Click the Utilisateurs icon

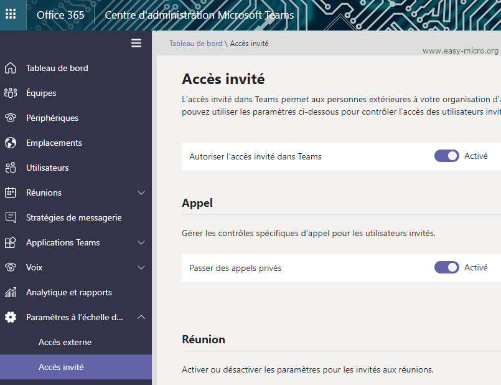pos(10,168)
